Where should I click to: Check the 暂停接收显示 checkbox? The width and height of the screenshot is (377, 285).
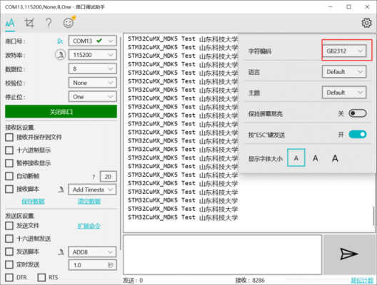point(9,163)
